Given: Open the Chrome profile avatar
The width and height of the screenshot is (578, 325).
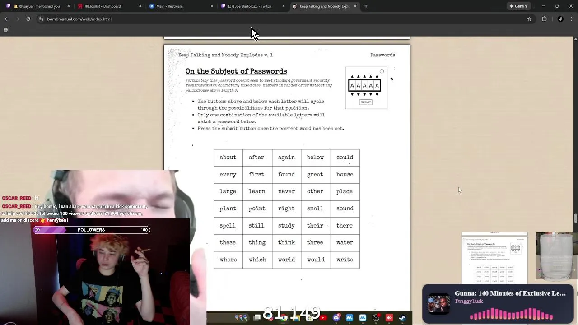Looking at the screenshot, I should pyautogui.click(x=560, y=19).
